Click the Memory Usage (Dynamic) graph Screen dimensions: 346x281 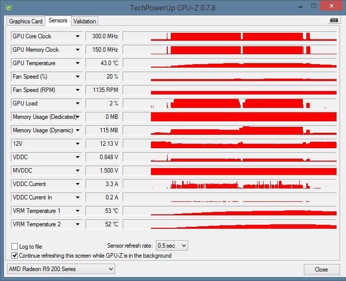(x=230, y=130)
